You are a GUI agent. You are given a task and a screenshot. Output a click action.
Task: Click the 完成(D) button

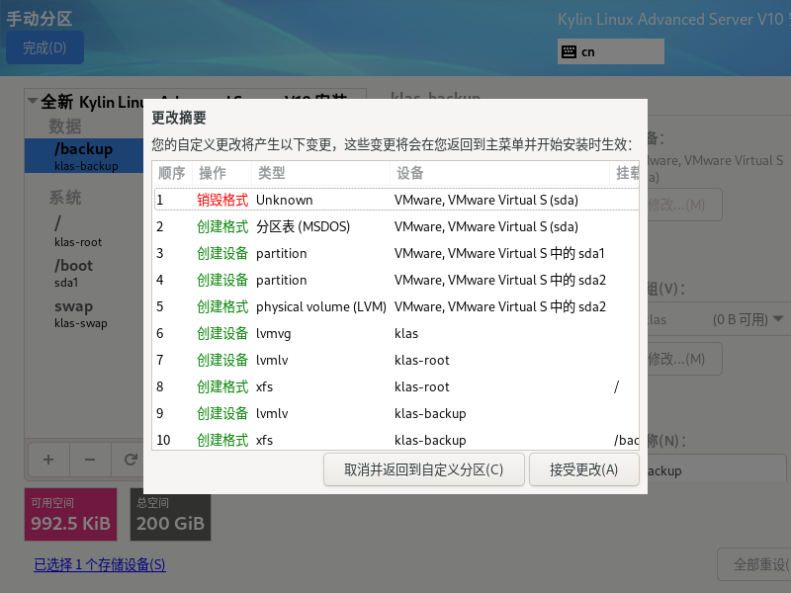(44, 46)
